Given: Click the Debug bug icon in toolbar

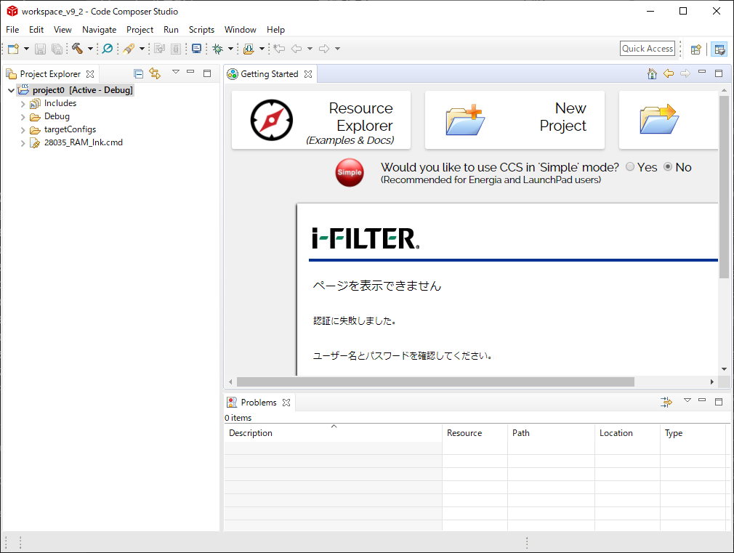Looking at the screenshot, I should pyautogui.click(x=217, y=49).
